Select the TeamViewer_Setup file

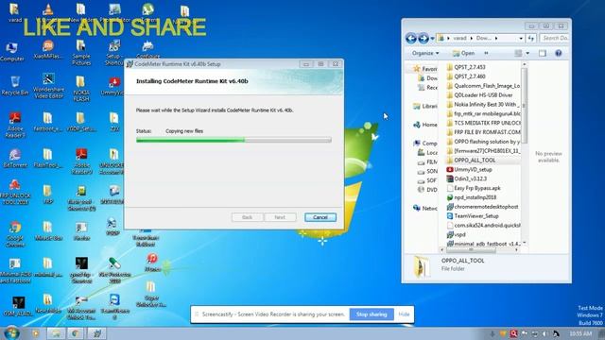click(473, 216)
